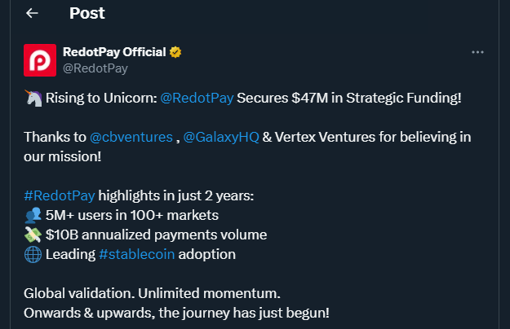Visit the @GalaxyHQ mention

click(225, 137)
